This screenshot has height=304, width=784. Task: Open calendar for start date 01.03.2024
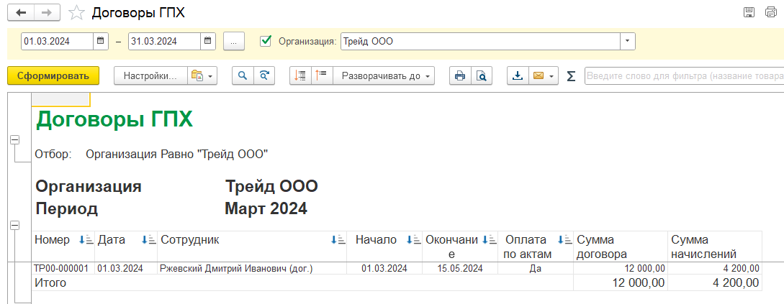point(101,42)
